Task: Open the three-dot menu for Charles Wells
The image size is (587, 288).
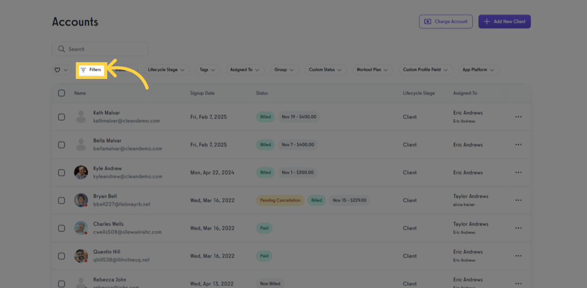Action: (x=518, y=228)
